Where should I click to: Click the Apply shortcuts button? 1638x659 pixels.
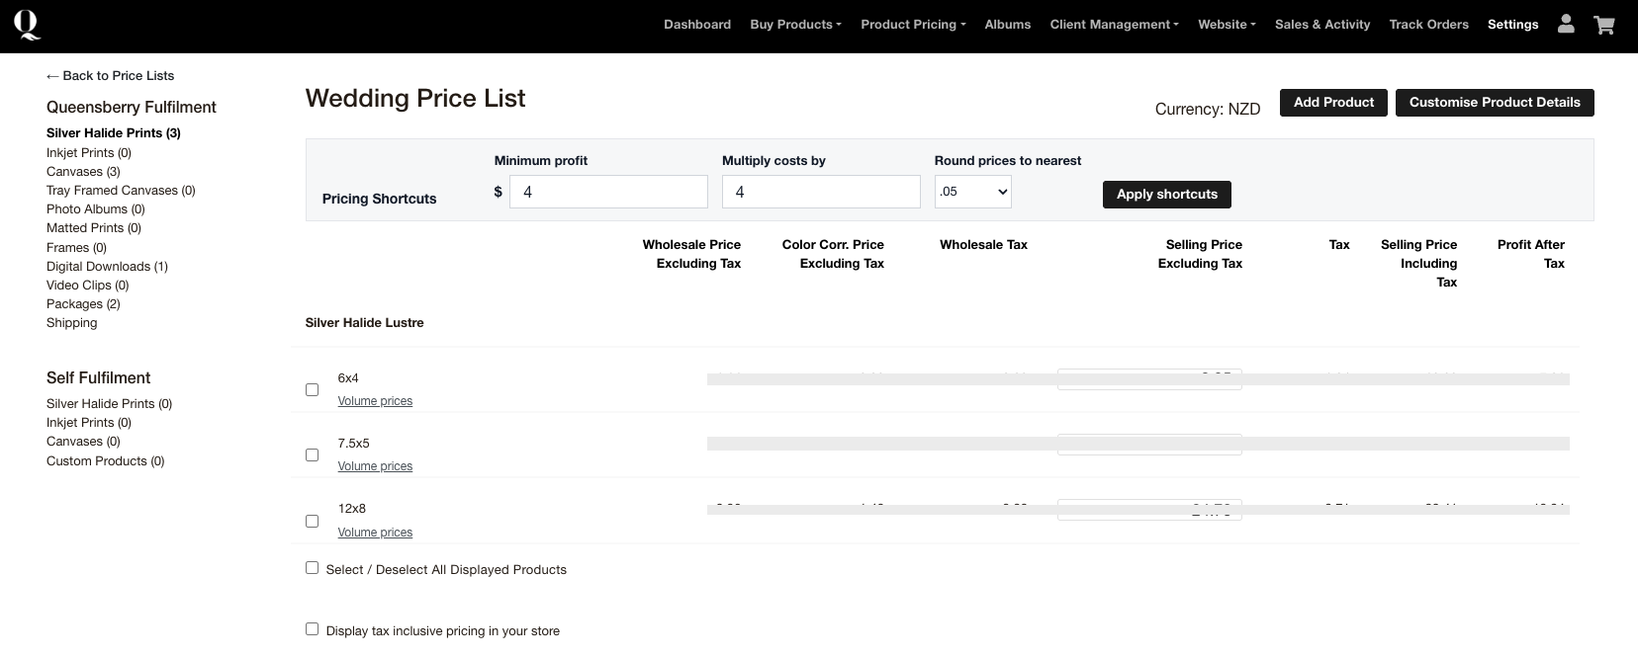click(1167, 195)
